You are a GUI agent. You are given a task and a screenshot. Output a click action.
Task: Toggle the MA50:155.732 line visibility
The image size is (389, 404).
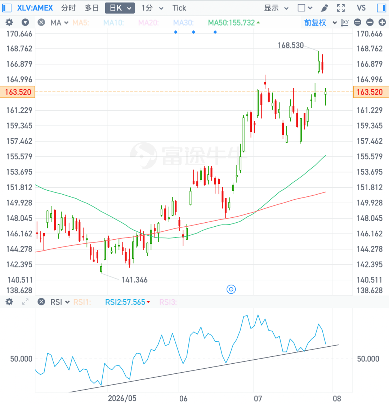pos(234,23)
